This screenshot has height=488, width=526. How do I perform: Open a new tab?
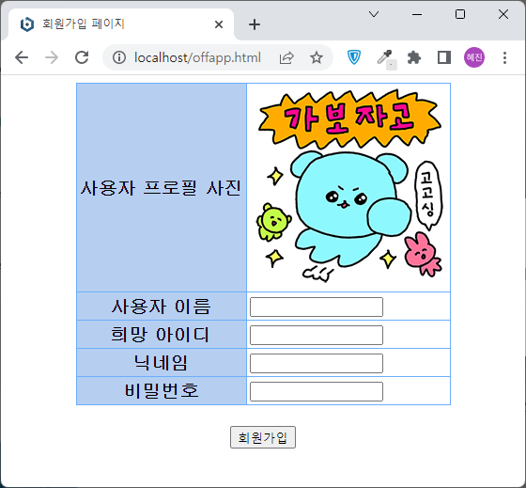click(x=255, y=24)
